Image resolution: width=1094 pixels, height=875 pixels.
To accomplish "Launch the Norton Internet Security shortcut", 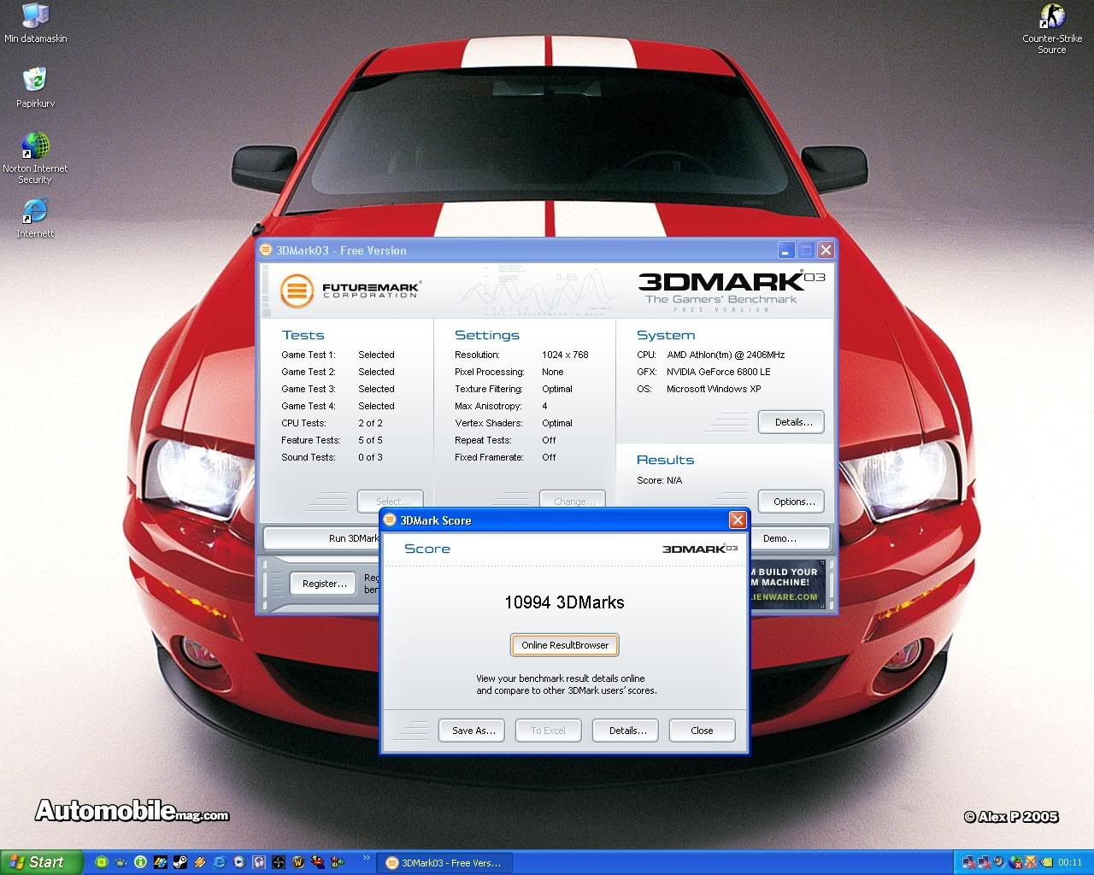I will click(35, 158).
